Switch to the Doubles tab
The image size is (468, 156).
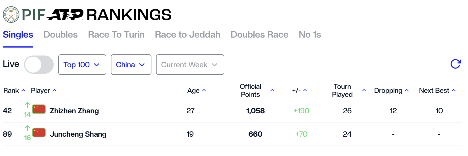61,35
